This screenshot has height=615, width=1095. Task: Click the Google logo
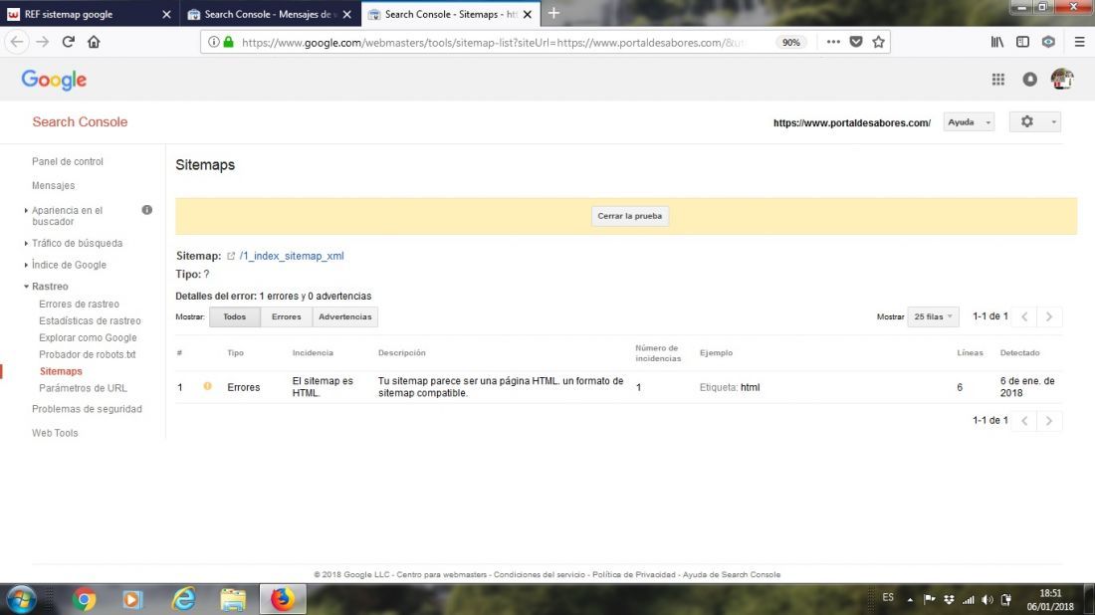[54, 80]
